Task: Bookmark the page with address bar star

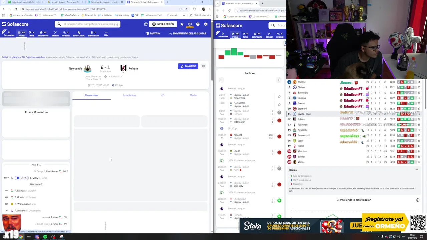Action: [x=186, y=9]
